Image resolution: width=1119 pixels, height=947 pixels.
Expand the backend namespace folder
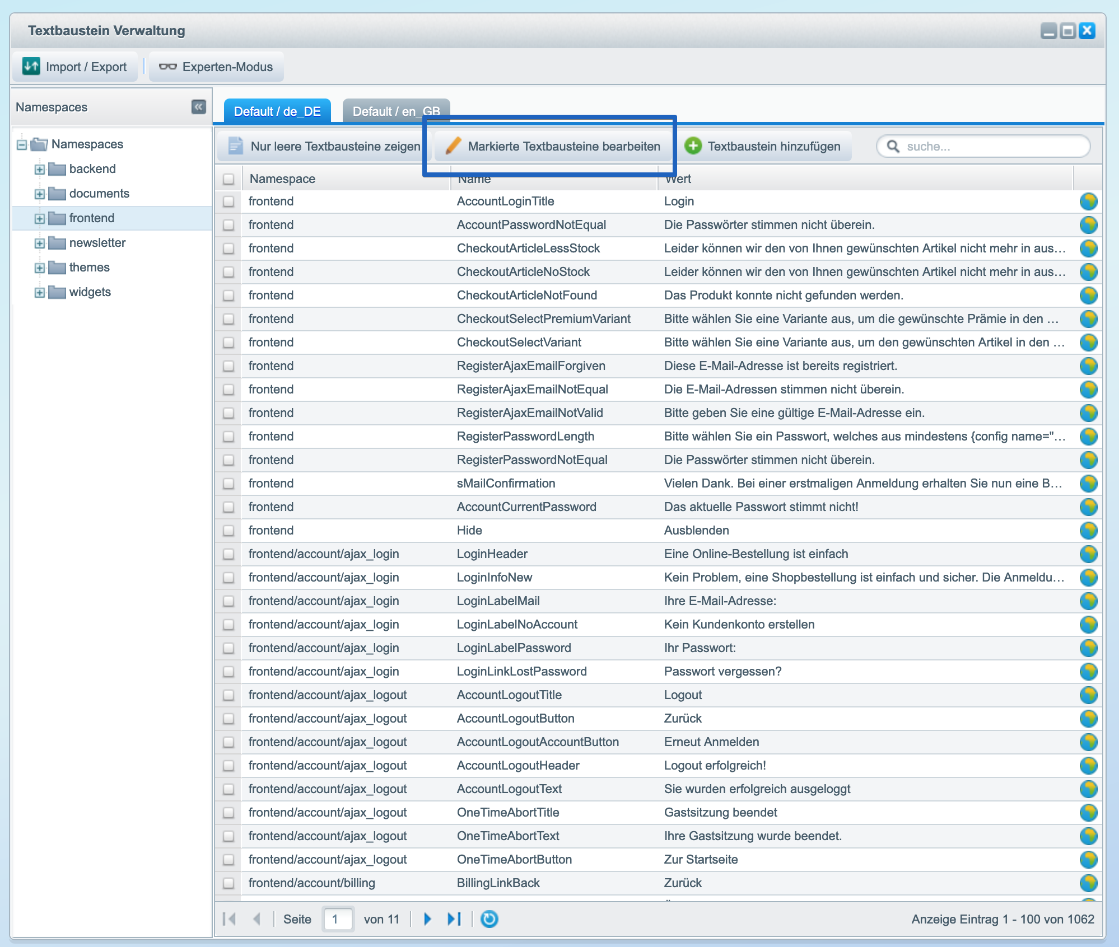coord(39,169)
